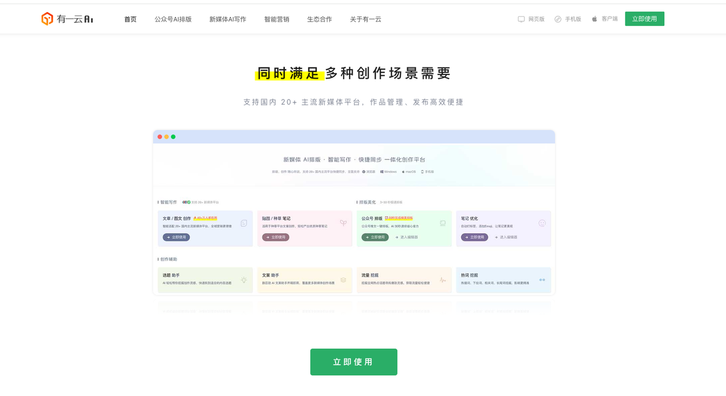Open the 首页 nav item
The width and height of the screenshot is (726, 396).
[x=131, y=19]
